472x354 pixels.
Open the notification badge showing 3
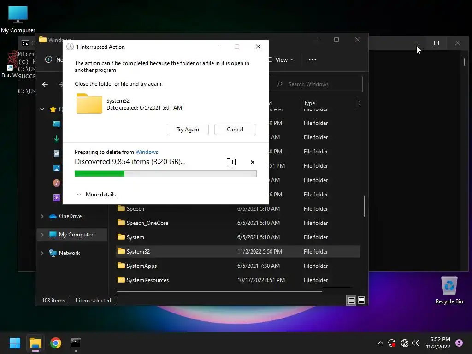point(459,343)
